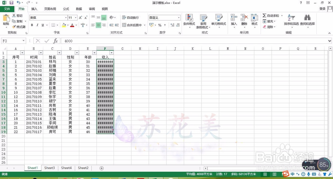Decrease font size with the smaller A
333x179 pixels.
click(86, 18)
